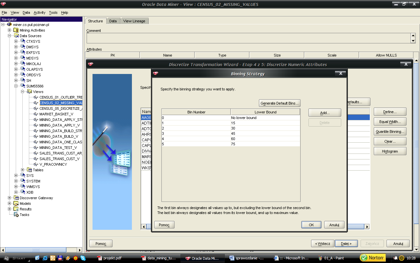This screenshot has height=263, width=420.
Task: Click the DMSYS schema database icon
Action: coord(23,47)
